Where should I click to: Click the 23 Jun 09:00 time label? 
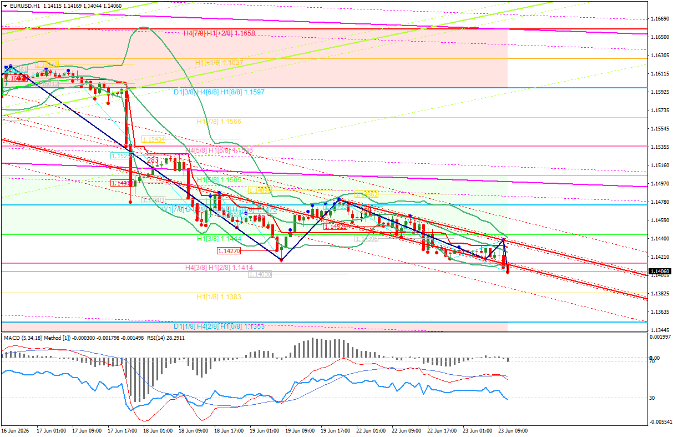coord(513,430)
